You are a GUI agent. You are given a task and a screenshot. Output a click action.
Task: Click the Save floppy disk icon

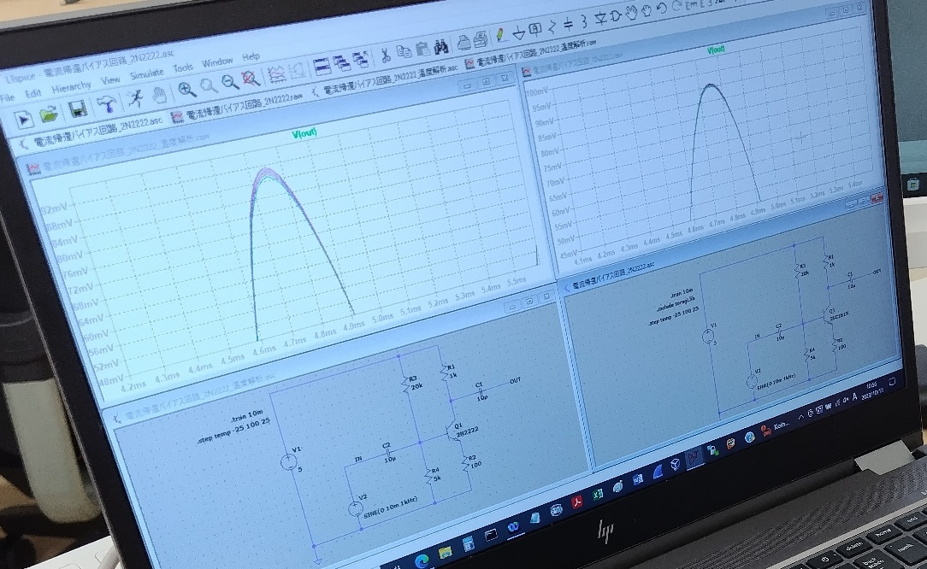78,109
